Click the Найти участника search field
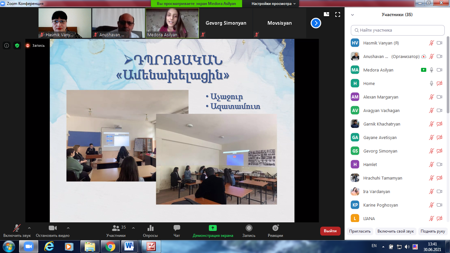The width and height of the screenshot is (450, 253). coord(398,30)
